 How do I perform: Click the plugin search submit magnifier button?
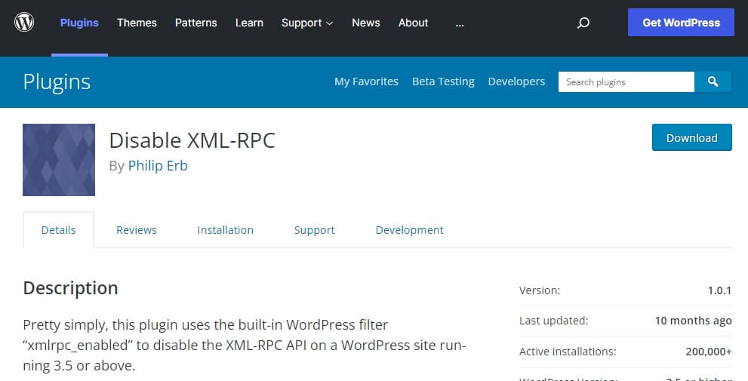(x=713, y=82)
